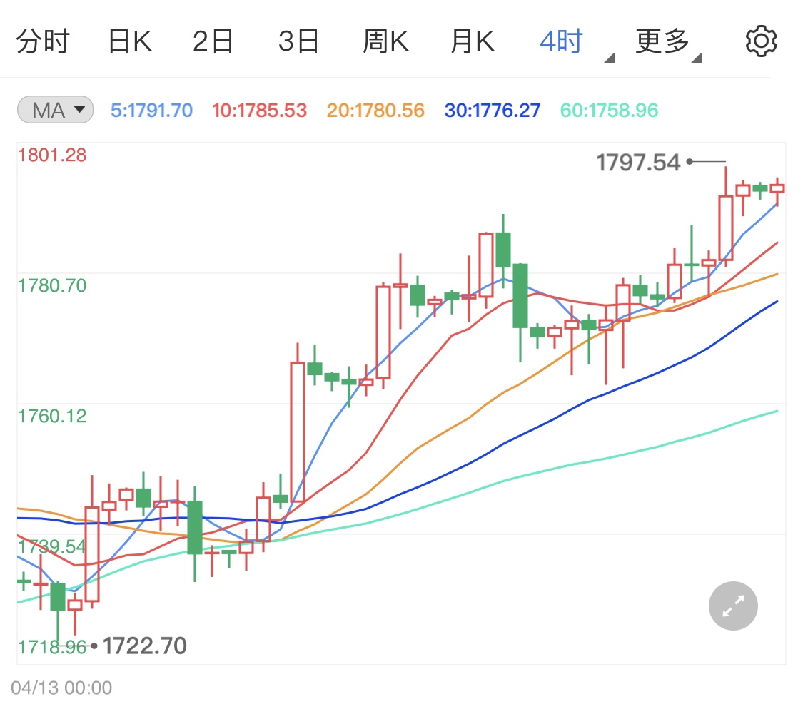The height and width of the screenshot is (704, 803).
Task: Click the low price marker 1722.70
Action: click(144, 645)
